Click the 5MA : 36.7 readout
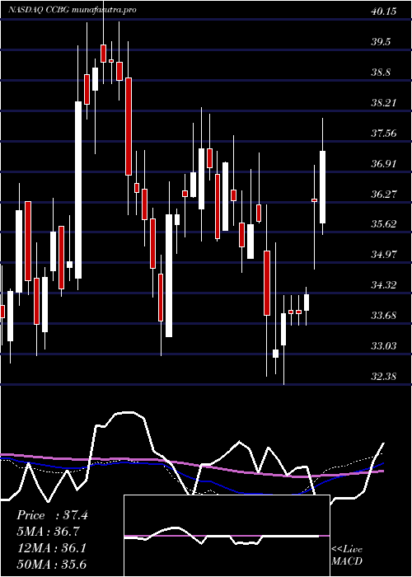Screen dimensions: 412x577 (x=48, y=532)
